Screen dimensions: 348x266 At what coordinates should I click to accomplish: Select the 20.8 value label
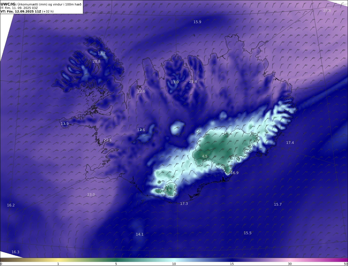(x=97, y=61)
